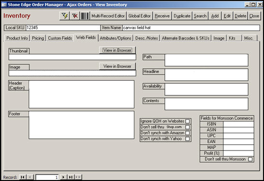
Task: Edit the current inventory record
Action: point(227,16)
